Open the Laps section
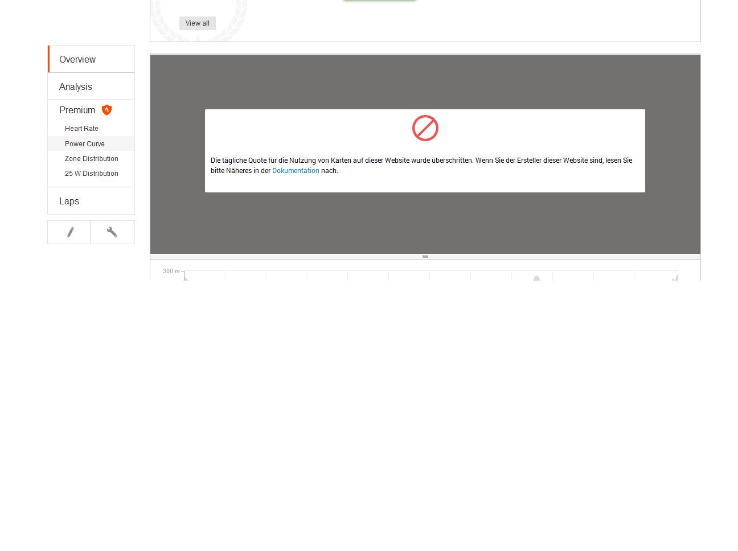 coord(69,201)
